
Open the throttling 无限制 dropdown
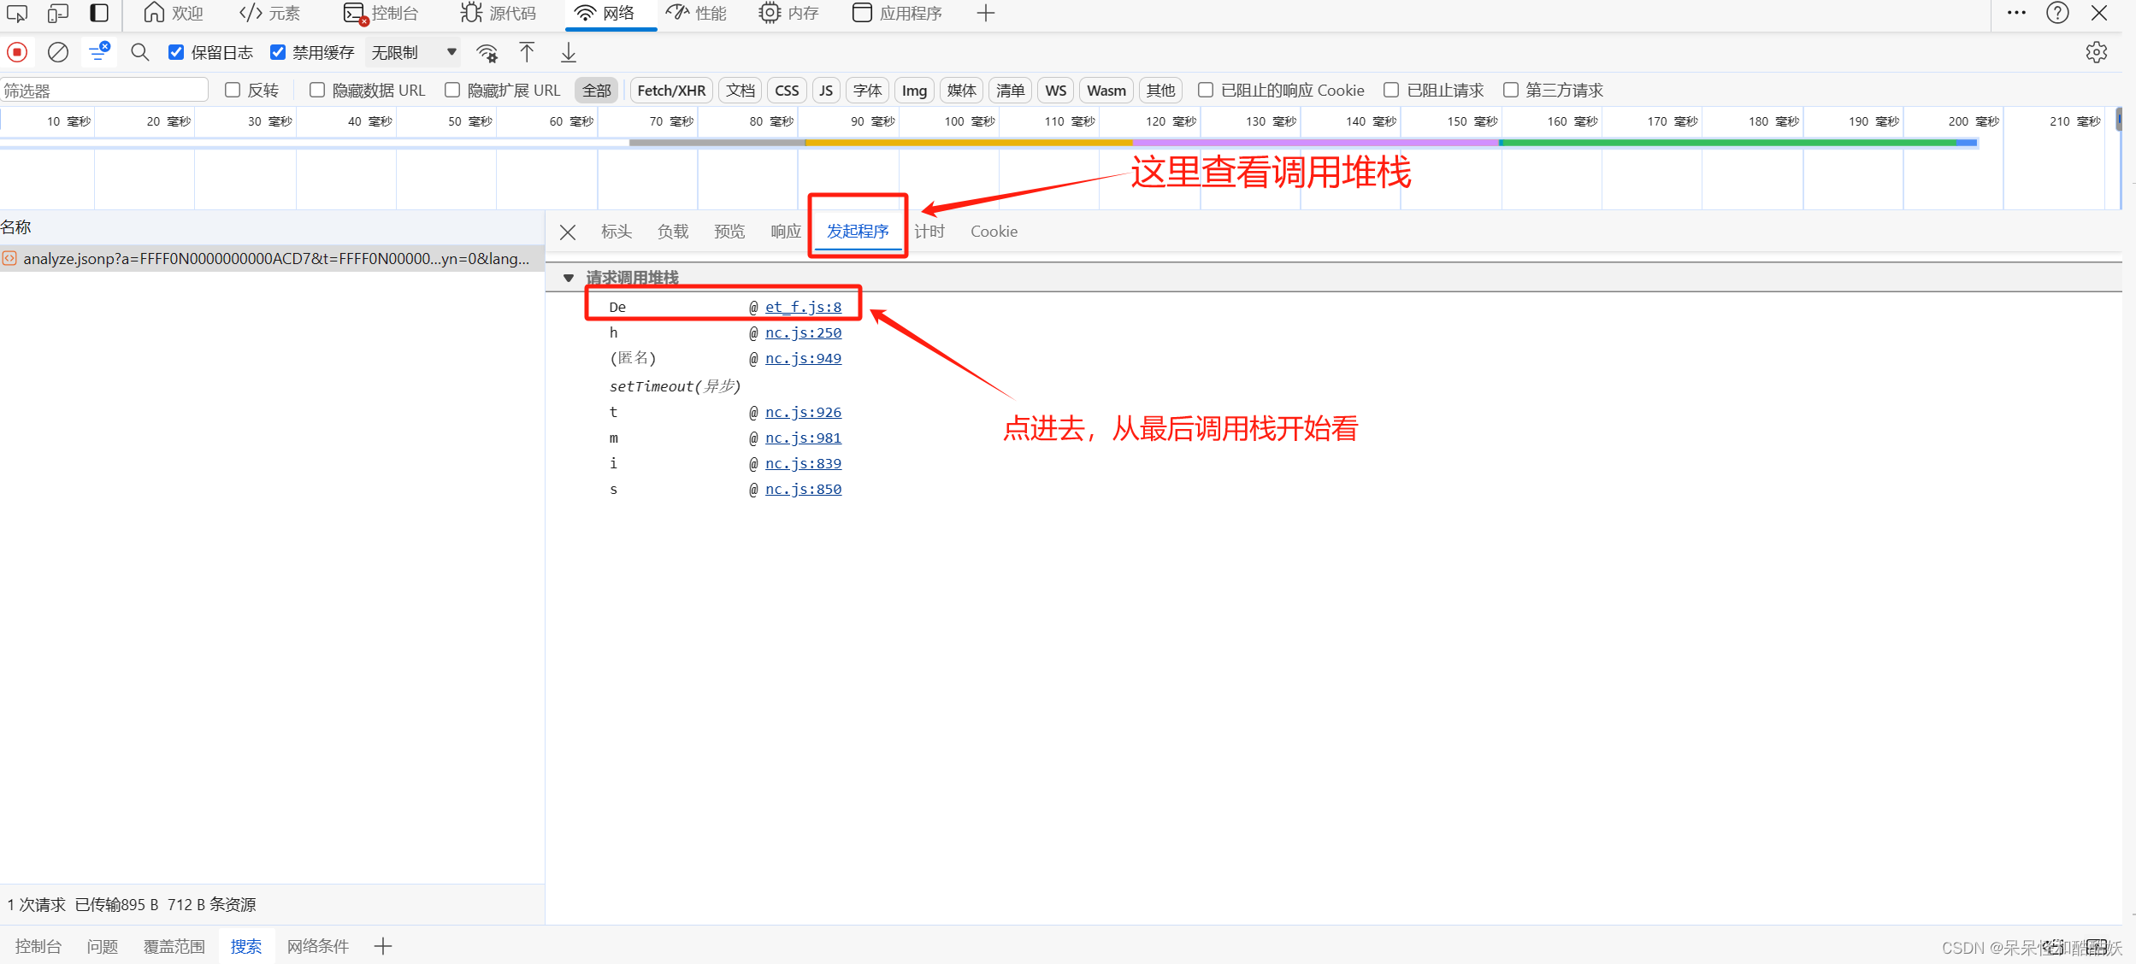pyautogui.click(x=414, y=52)
